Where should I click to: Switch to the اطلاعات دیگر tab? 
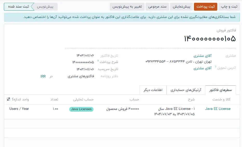(153, 90)
